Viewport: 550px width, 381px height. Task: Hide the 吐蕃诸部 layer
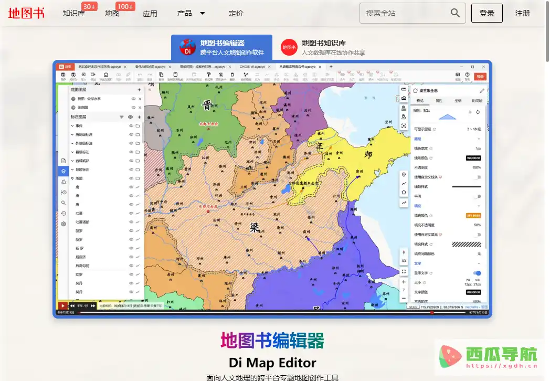pyautogui.click(x=131, y=222)
